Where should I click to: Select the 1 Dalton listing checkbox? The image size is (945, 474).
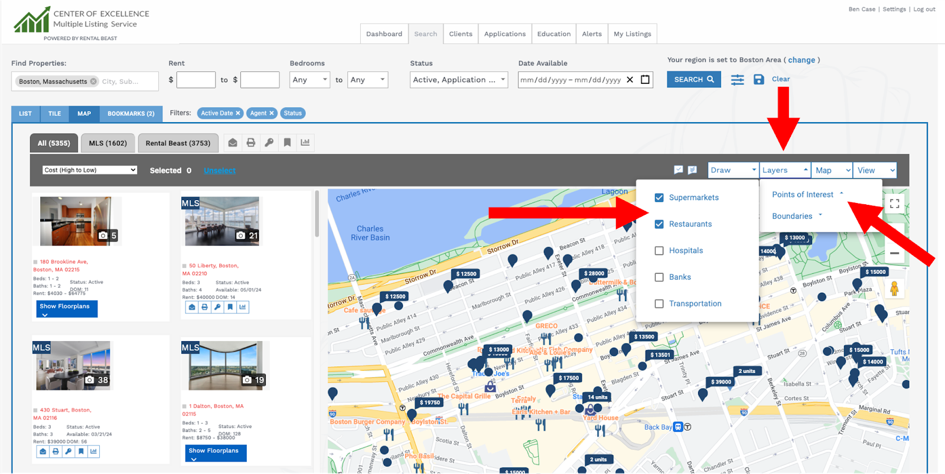click(184, 407)
